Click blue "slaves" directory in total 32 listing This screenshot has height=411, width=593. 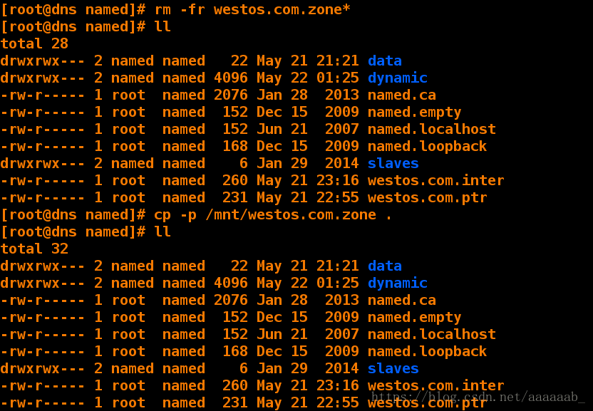click(x=393, y=368)
